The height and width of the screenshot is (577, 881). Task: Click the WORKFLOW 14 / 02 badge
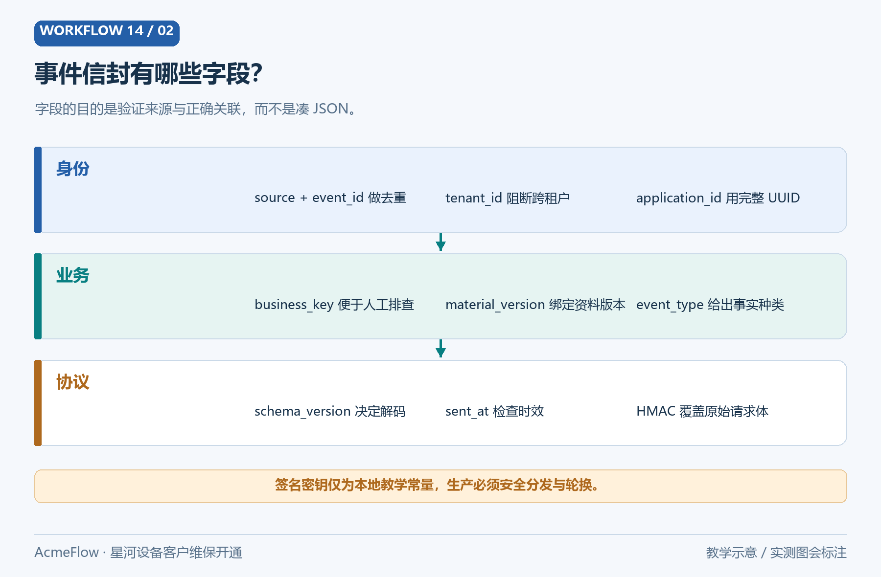[x=107, y=33]
